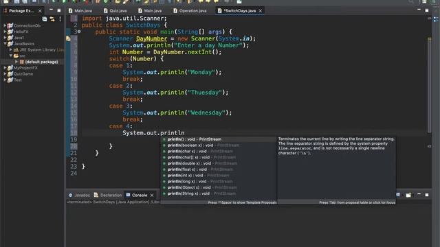Expand JRE System Library node
Image resolution: width=440 pixels, height=247 pixels.
(11, 49)
